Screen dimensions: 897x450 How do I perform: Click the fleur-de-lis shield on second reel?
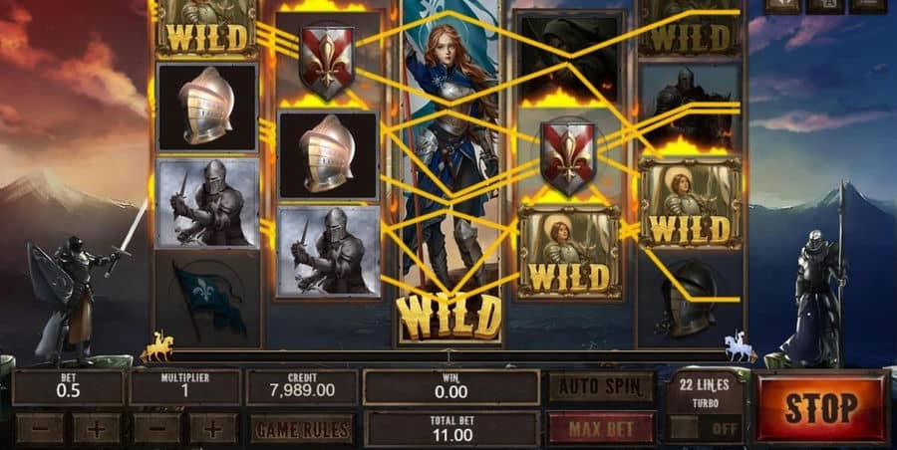(327, 61)
